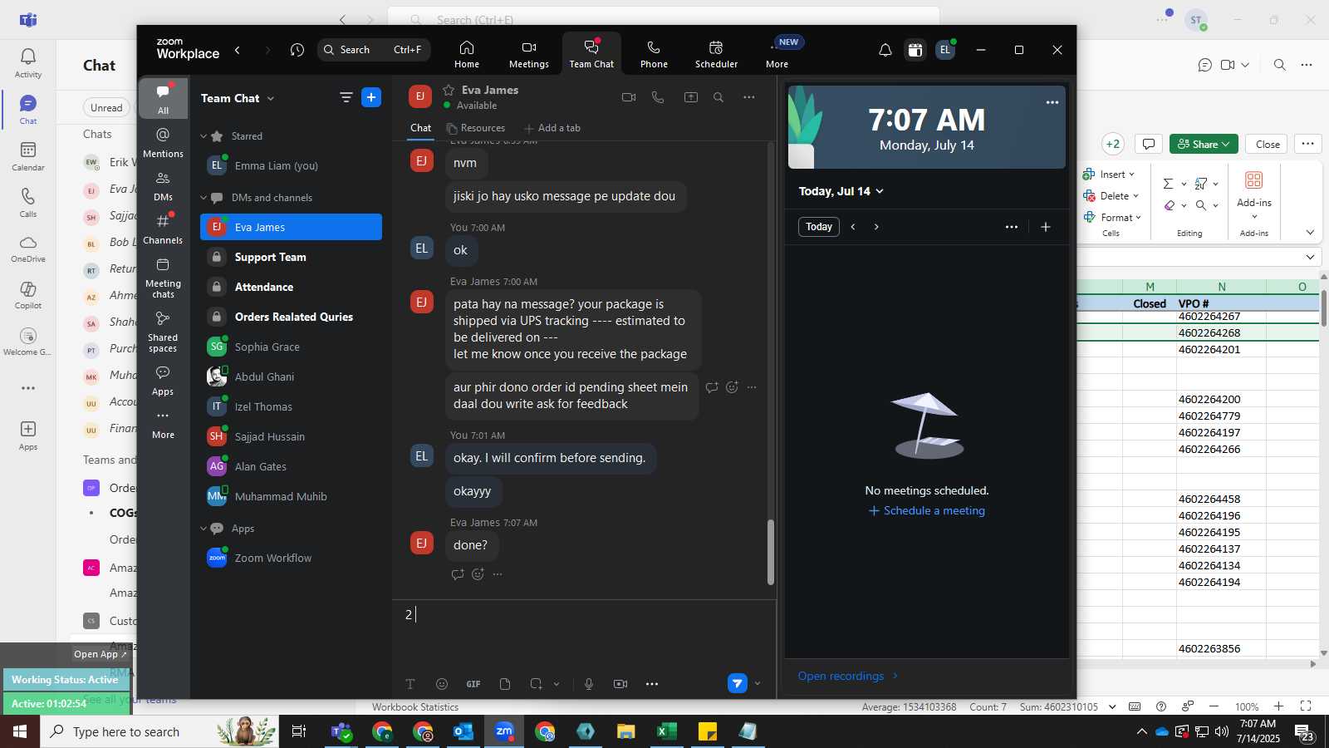Screen dimensions: 1329x748
Task: Open the Team Chat title dropdown
Action: 238,98
